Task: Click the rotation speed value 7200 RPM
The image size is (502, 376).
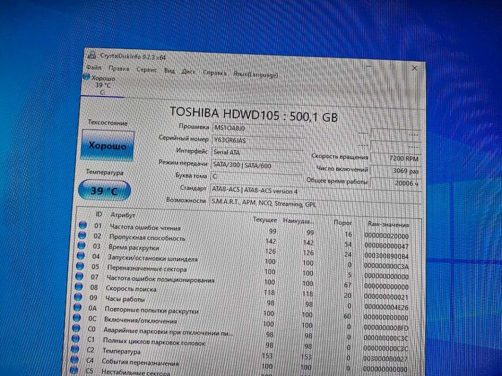Action: [396, 158]
